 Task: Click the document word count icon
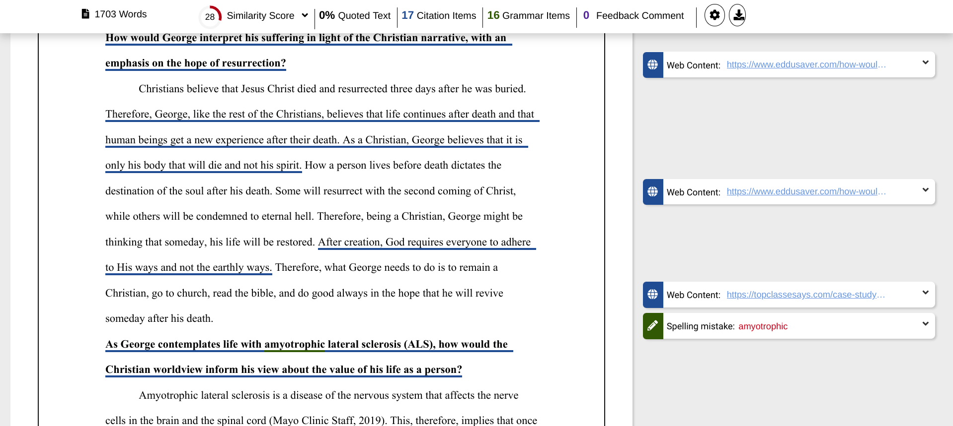[x=85, y=14]
